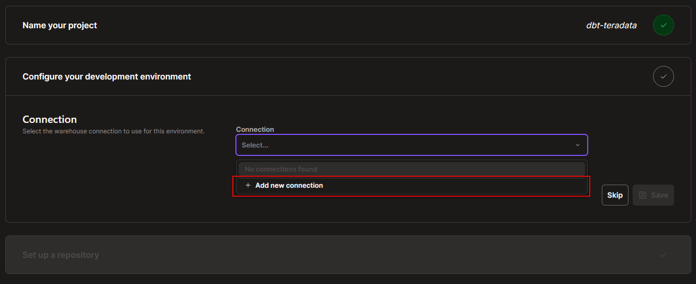Click the Save button
The height and width of the screenshot is (284, 696).
(x=653, y=195)
